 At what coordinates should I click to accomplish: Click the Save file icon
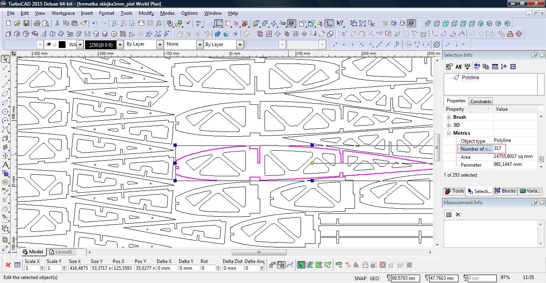coord(26,24)
